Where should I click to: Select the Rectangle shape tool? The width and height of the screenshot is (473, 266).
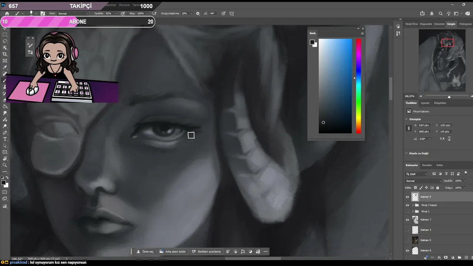click(5, 152)
